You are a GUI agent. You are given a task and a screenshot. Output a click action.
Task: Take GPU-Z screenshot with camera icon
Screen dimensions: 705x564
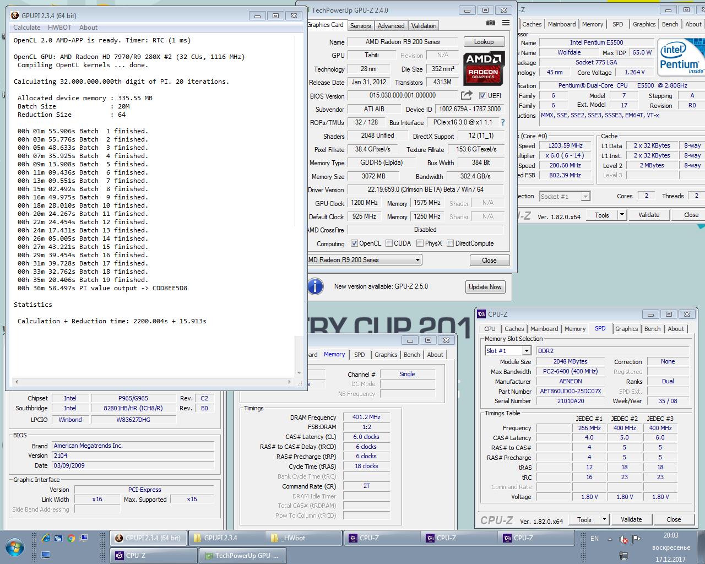tap(490, 23)
